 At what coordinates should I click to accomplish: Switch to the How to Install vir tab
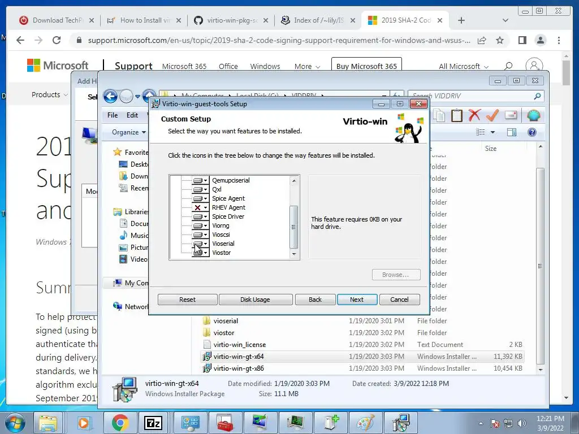click(x=144, y=20)
